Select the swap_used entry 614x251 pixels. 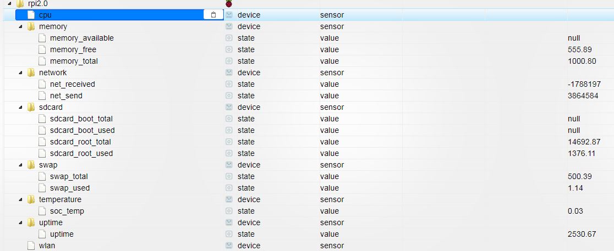70,188
